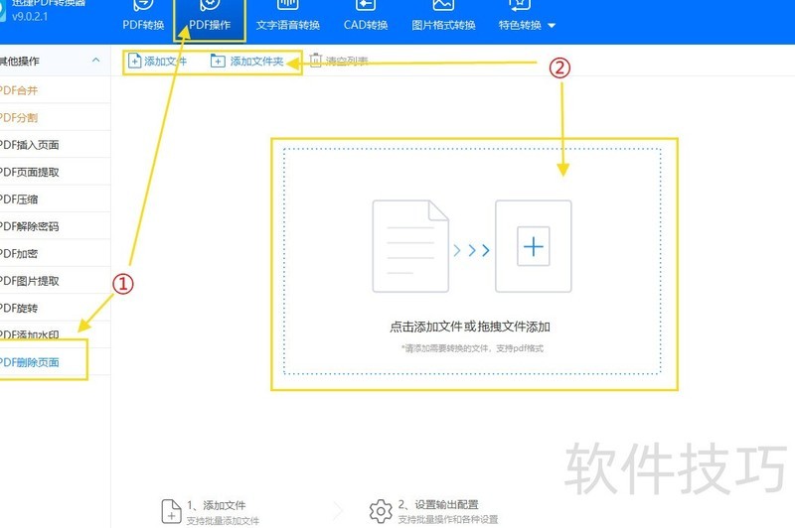This screenshot has width=795, height=528.
Task: Click the 文字语音转换 icon
Action: pos(287,5)
